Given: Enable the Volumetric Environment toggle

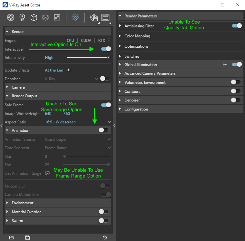Looking at the screenshot, I should click(236, 82).
